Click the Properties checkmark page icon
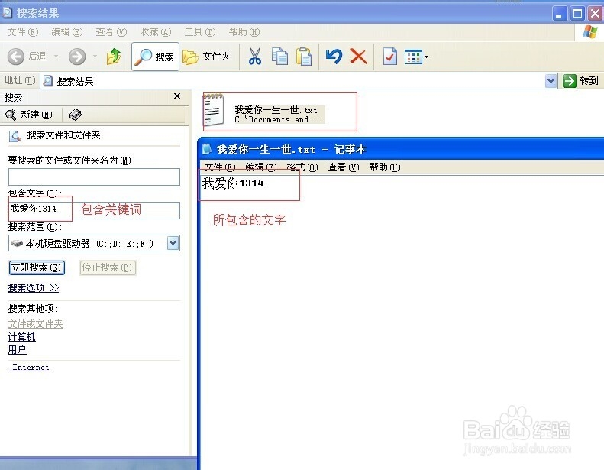The image size is (604, 470). tap(390, 57)
